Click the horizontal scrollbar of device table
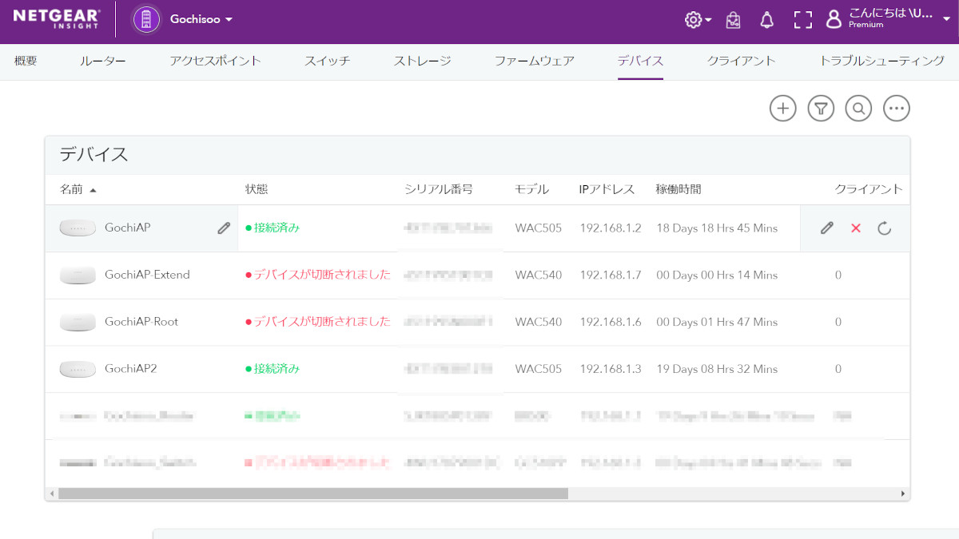Viewport: 959px width, 539px height. click(312, 493)
